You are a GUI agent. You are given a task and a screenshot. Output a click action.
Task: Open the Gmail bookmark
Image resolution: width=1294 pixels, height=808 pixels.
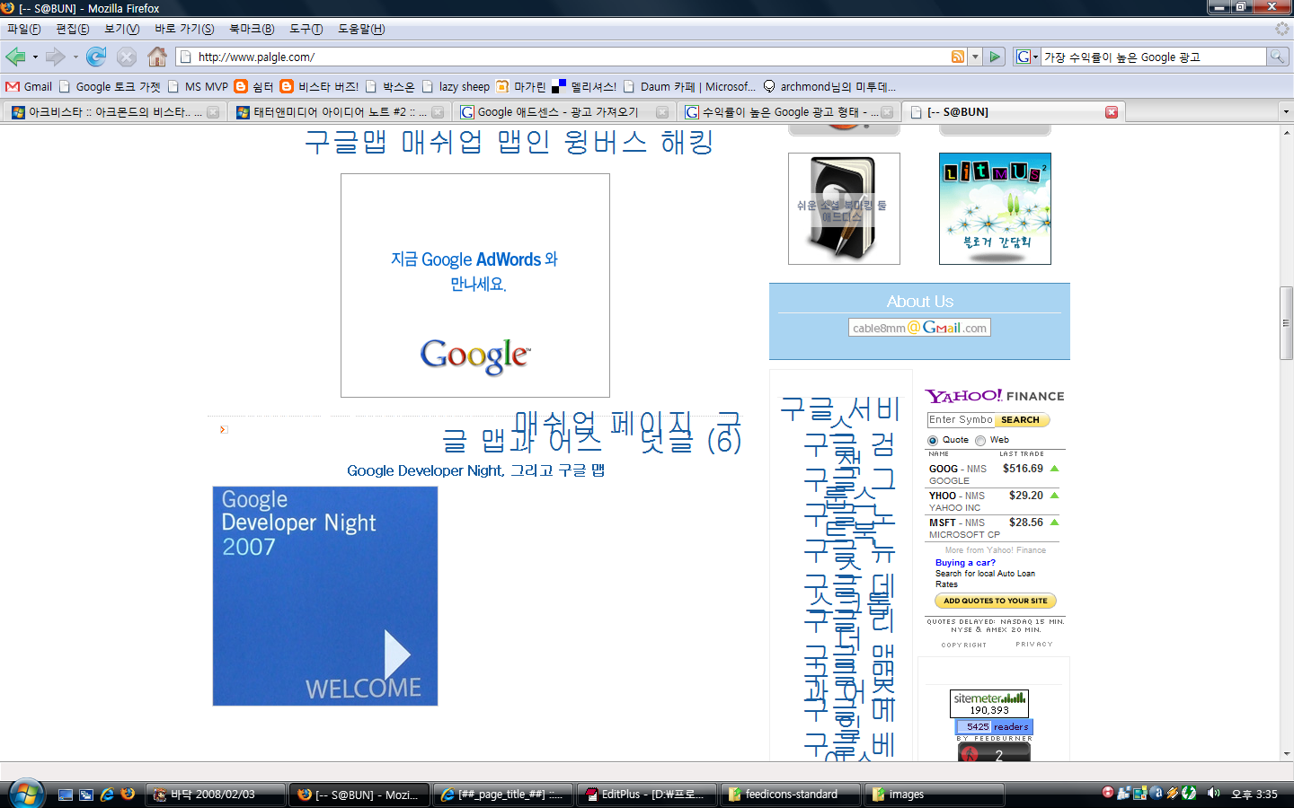click(29, 87)
